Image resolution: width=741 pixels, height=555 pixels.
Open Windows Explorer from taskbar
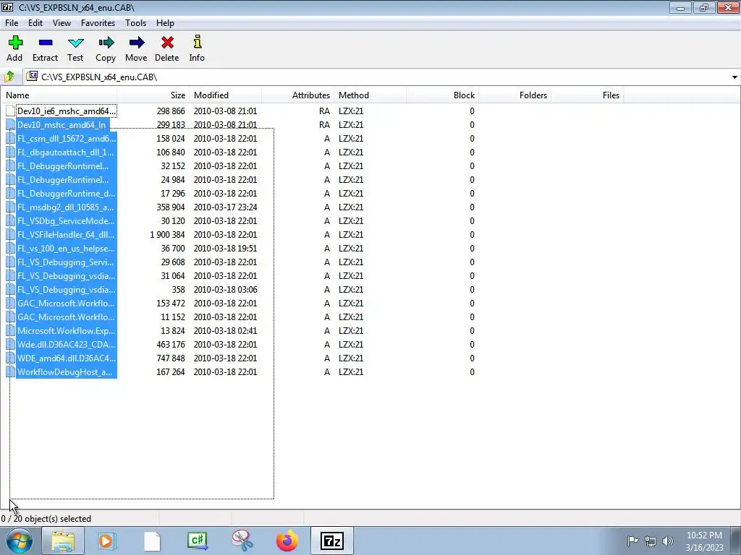(x=63, y=541)
